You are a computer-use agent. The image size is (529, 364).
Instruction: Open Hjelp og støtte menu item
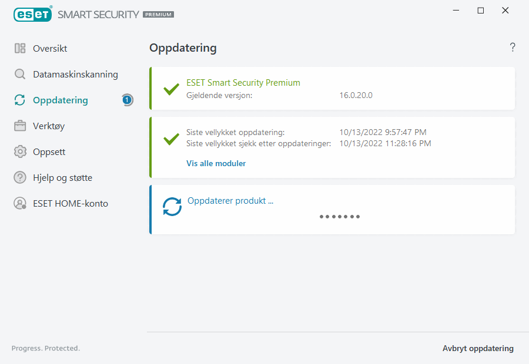point(62,178)
